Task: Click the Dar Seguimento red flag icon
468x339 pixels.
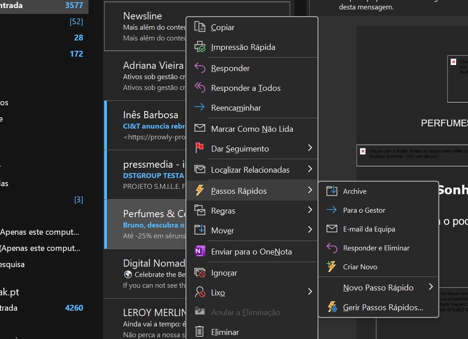Action: [199, 148]
